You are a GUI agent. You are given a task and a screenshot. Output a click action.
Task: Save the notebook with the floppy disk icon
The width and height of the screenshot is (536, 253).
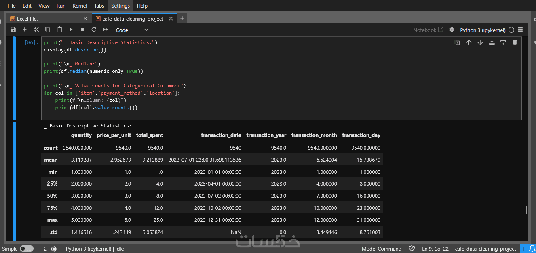click(x=13, y=30)
